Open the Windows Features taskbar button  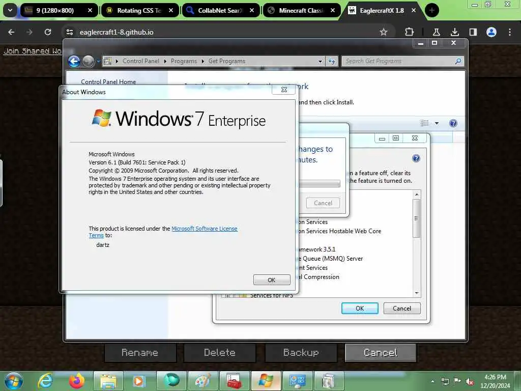(x=328, y=381)
